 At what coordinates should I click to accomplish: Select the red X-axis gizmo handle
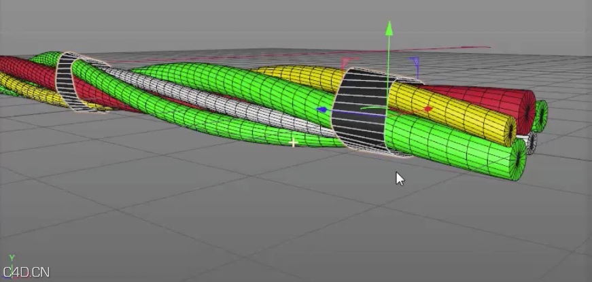[428, 109]
